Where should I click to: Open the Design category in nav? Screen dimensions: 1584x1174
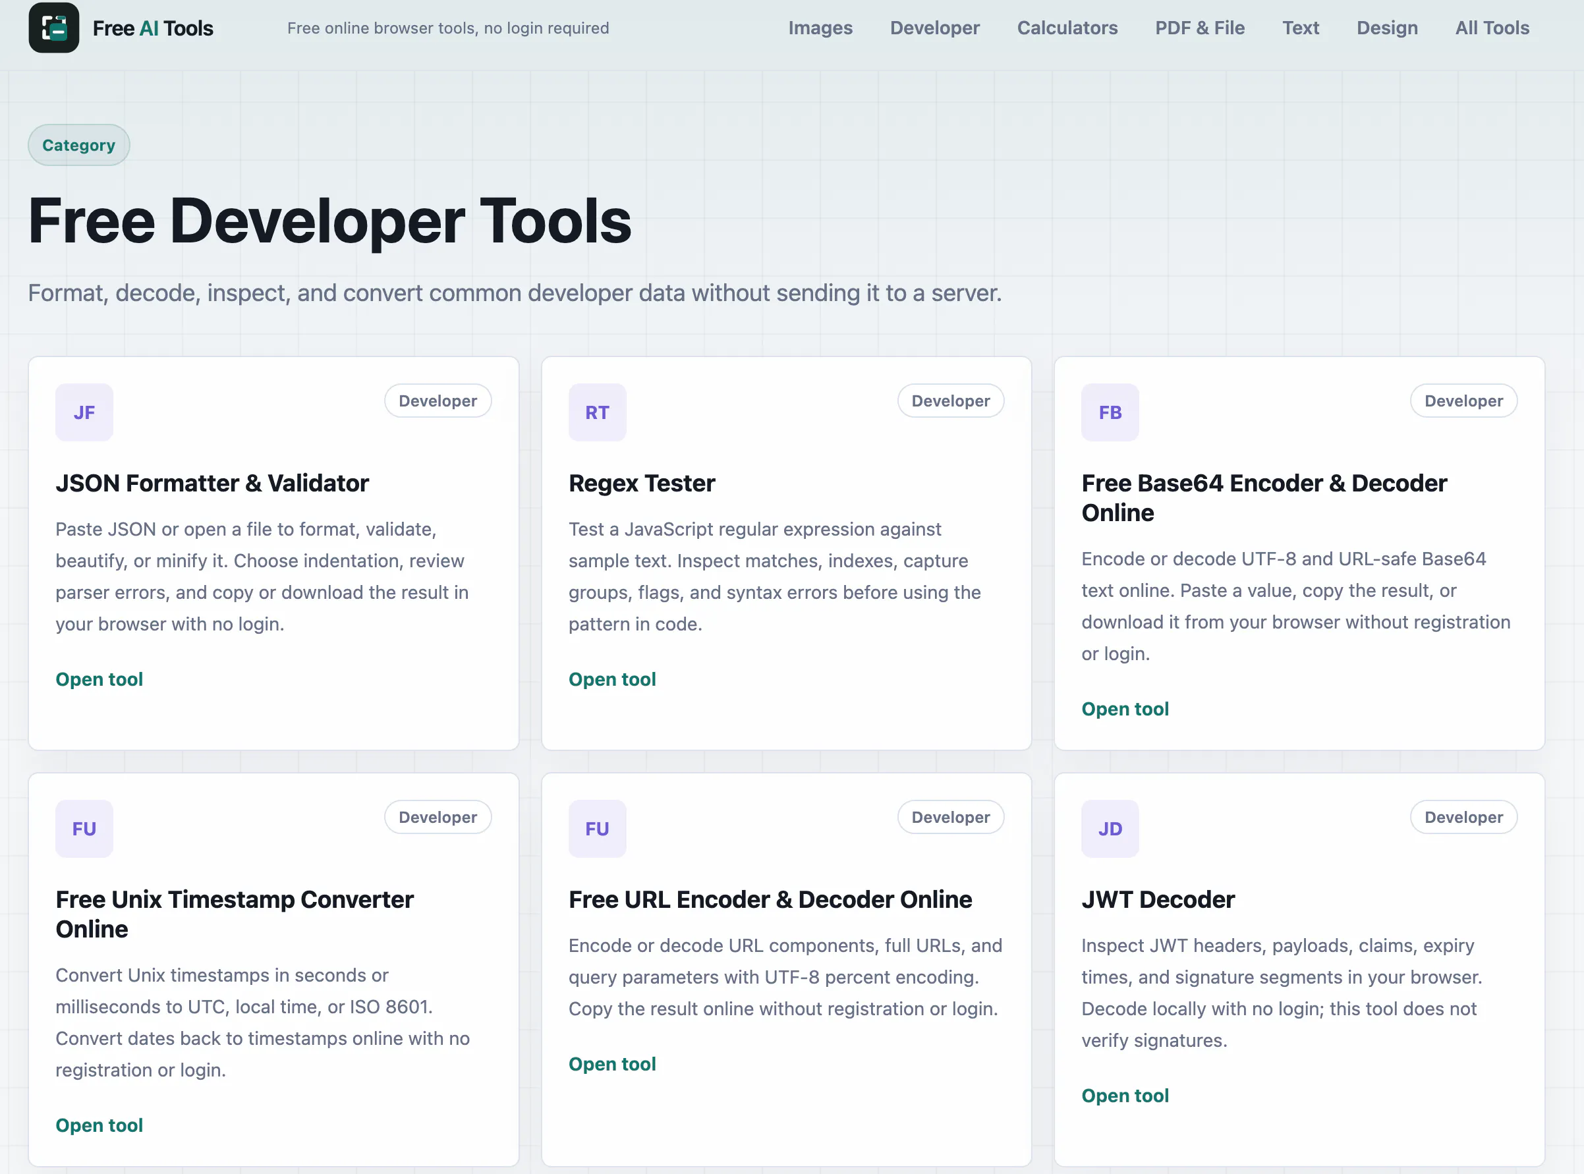click(1386, 28)
